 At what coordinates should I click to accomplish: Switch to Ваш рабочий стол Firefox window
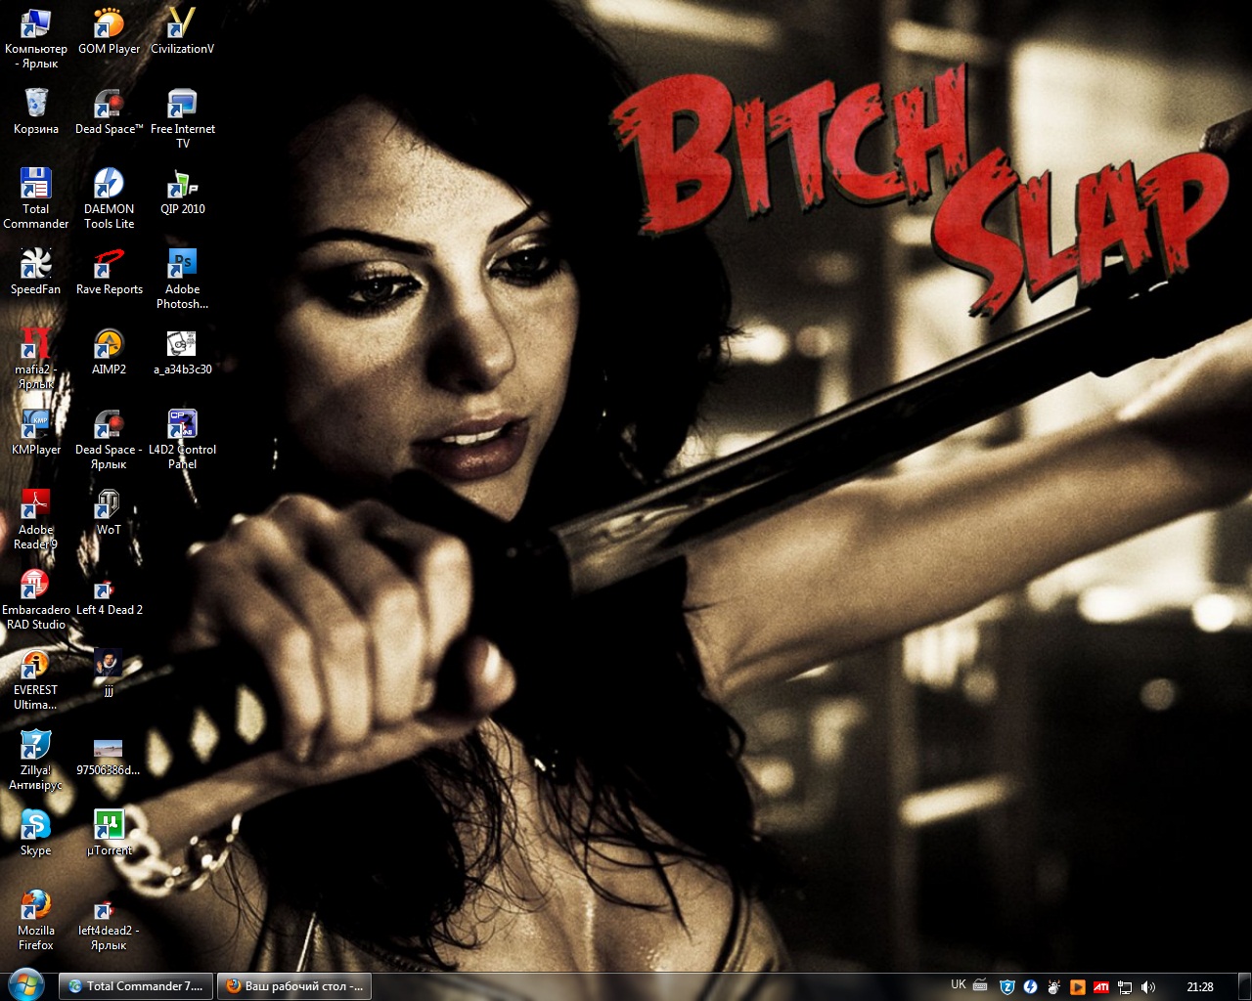click(x=293, y=986)
